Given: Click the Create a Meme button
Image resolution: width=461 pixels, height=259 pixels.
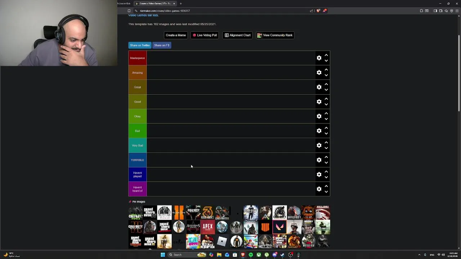Looking at the screenshot, I should click(176, 35).
